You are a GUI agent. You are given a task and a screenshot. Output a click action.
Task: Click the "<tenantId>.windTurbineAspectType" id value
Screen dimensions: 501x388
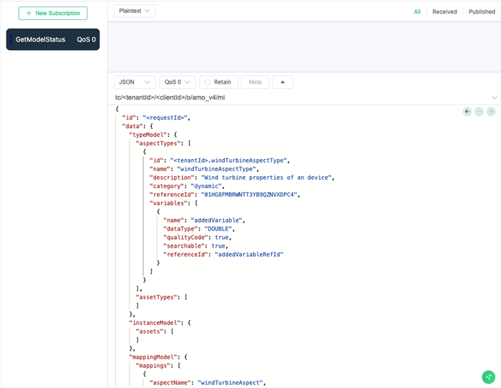pos(228,160)
